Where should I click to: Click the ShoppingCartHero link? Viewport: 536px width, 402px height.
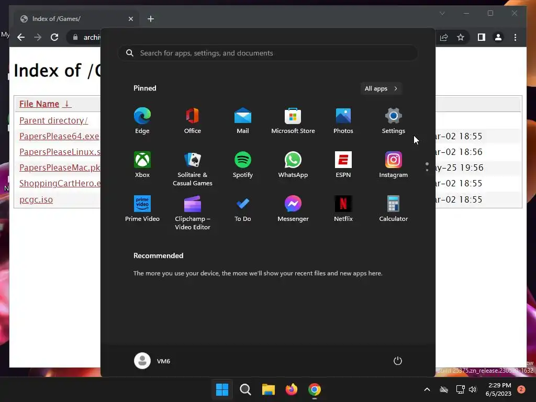60,183
